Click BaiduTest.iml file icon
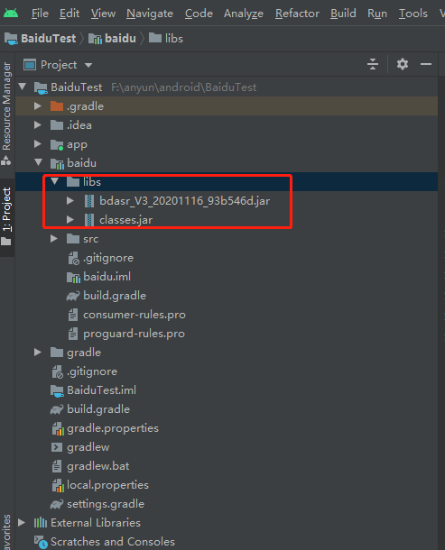Image resolution: width=445 pixels, height=550 pixels. point(57,390)
